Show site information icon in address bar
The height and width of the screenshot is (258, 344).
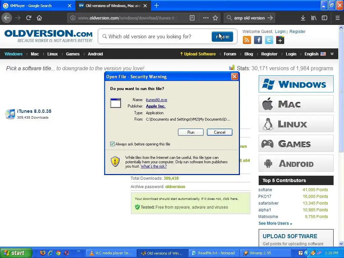pos(73,18)
